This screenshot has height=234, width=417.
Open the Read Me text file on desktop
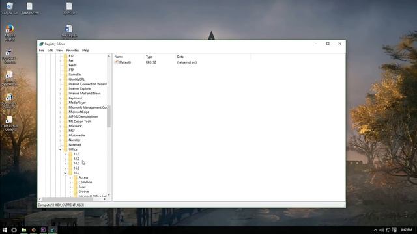pyautogui.click(x=29, y=8)
